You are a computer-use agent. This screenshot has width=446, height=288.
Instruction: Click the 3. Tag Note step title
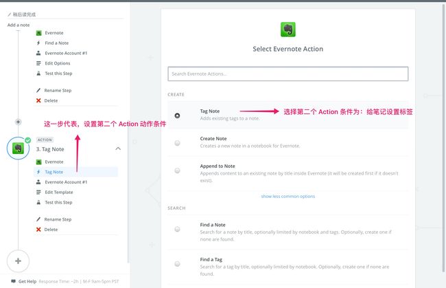[50, 149]
